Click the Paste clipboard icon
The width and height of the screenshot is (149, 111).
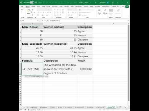point(29,10)
